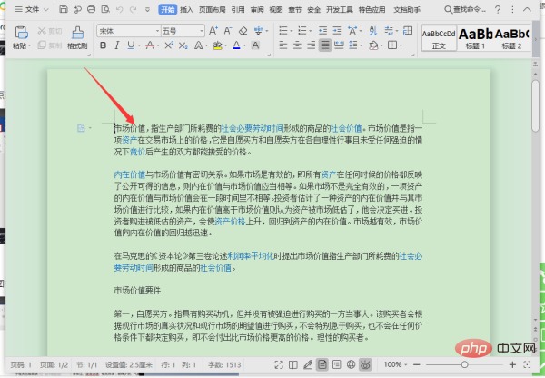
Task: Align text to center
Action: (296, 45)
